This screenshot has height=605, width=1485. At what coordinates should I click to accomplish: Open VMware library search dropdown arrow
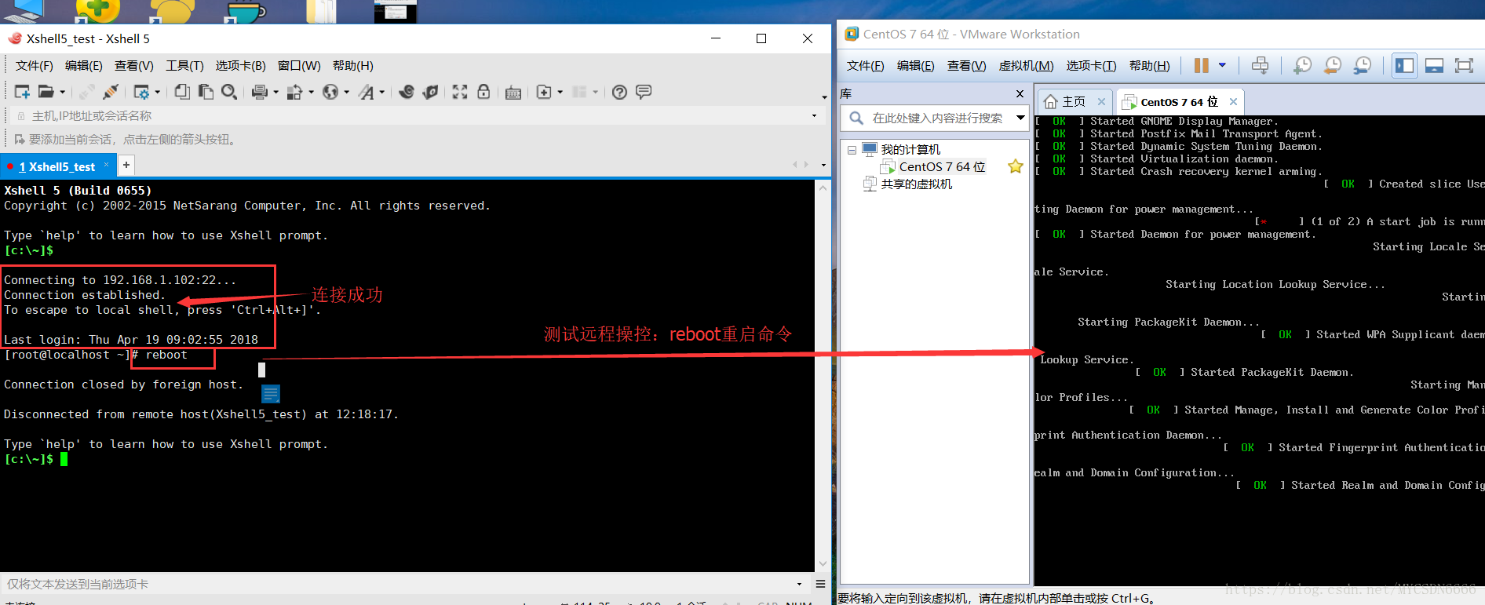click(1020, 118)
